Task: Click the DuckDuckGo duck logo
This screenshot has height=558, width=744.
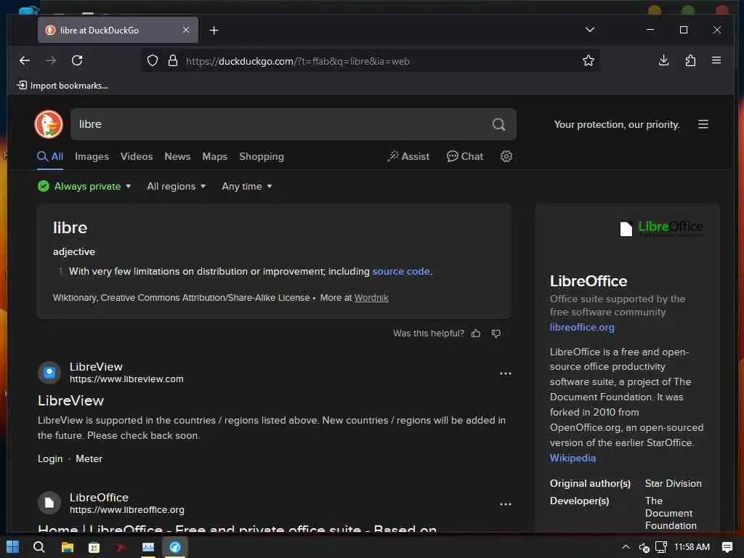Action: (49, 124)
